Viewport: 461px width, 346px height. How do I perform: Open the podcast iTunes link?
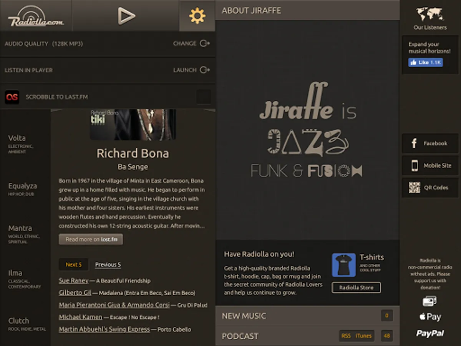[363, 336]
